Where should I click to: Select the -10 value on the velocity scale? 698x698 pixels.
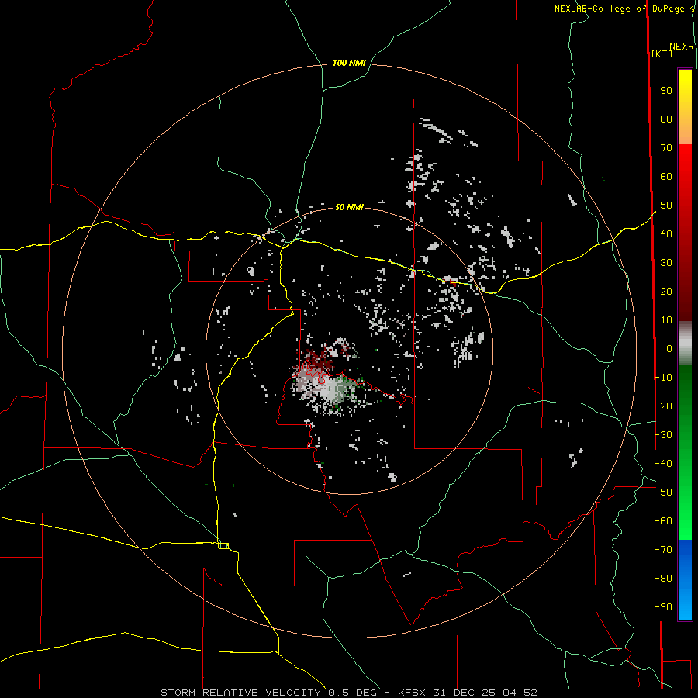click(663, 378)
